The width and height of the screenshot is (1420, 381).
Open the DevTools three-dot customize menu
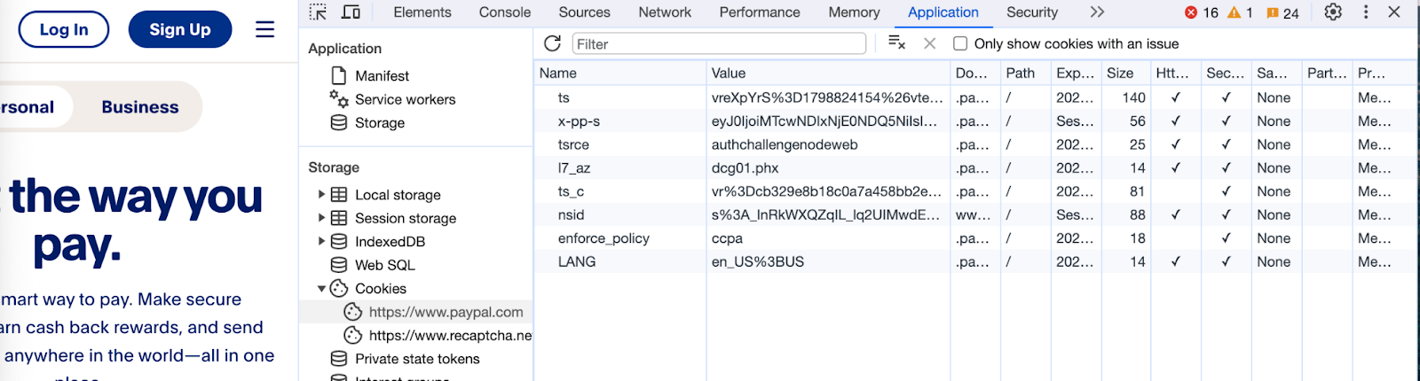[x=1366, y=12]
